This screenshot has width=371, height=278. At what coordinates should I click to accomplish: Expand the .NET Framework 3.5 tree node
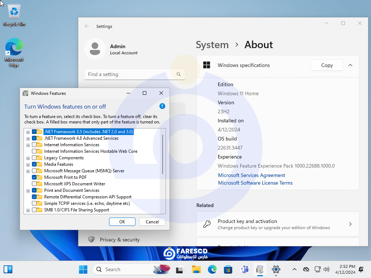(x=28, y=132)
